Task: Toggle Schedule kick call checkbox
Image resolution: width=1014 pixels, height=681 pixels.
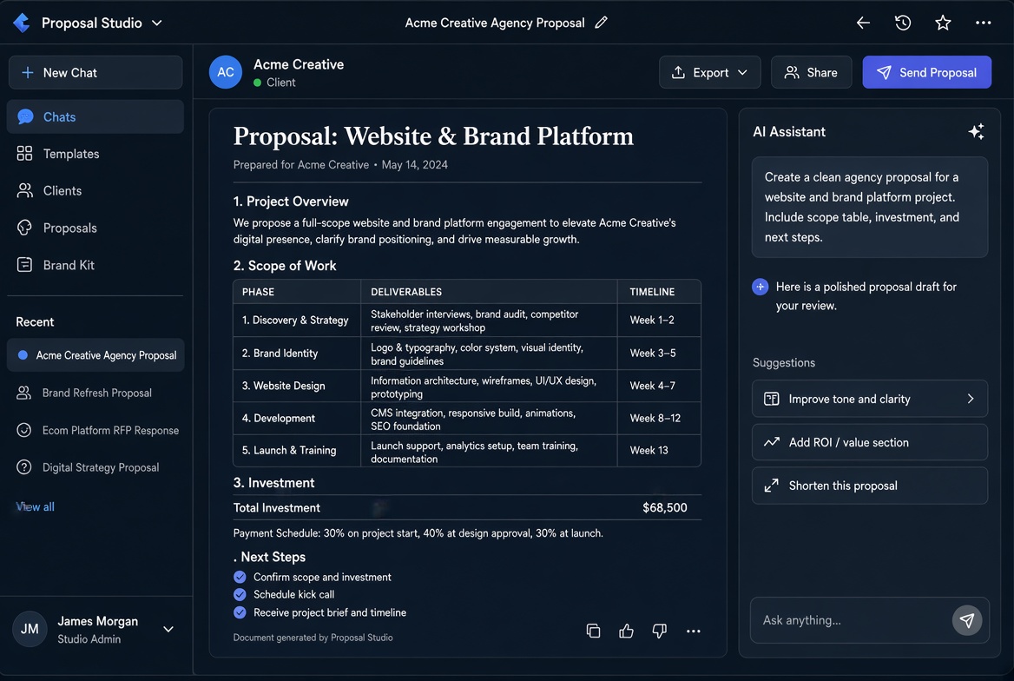Action: pos(240,594)
